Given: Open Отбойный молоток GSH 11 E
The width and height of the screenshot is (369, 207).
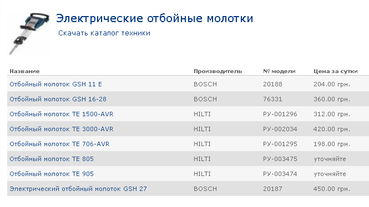Looking at the screenshot, I should coord(56,84).
